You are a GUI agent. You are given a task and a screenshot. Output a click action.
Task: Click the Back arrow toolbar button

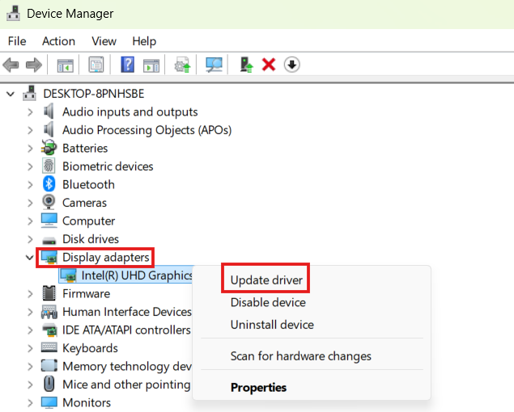point(11,65)
